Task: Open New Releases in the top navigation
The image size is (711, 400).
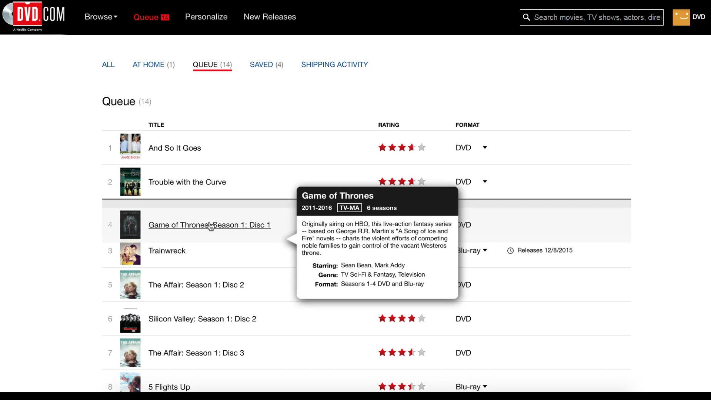Action: 270,17
